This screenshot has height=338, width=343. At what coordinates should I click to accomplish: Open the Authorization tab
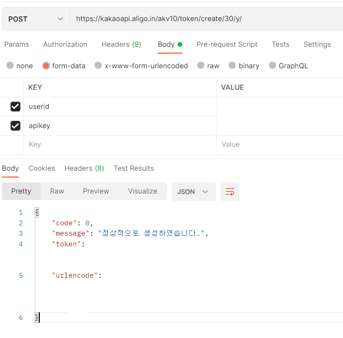click(x=65, y=44)
